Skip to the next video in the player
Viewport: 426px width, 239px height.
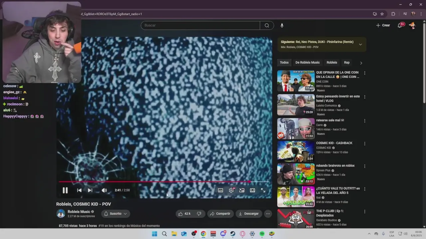click(x=90, y=190)
